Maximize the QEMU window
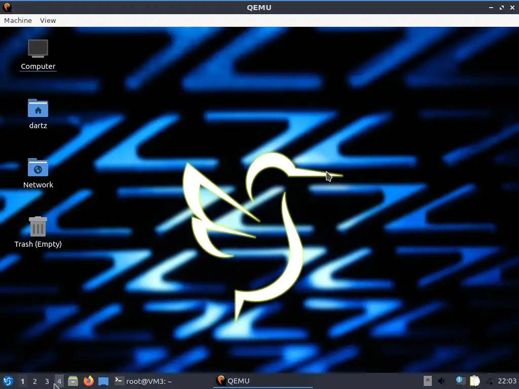Viewport: 519px width, 389px height. [x=502, y=7]
